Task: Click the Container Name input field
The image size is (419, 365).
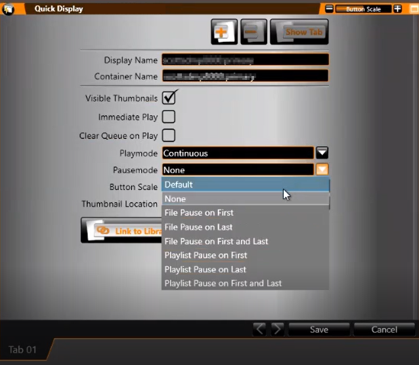Action: [x=246, y=76]
